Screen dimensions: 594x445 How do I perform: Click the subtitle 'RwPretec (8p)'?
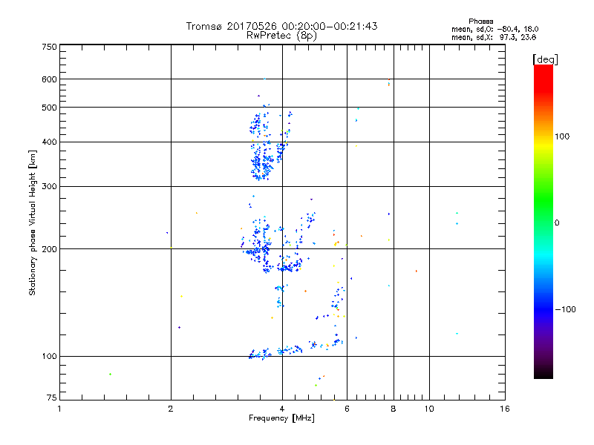pos(281,36)
